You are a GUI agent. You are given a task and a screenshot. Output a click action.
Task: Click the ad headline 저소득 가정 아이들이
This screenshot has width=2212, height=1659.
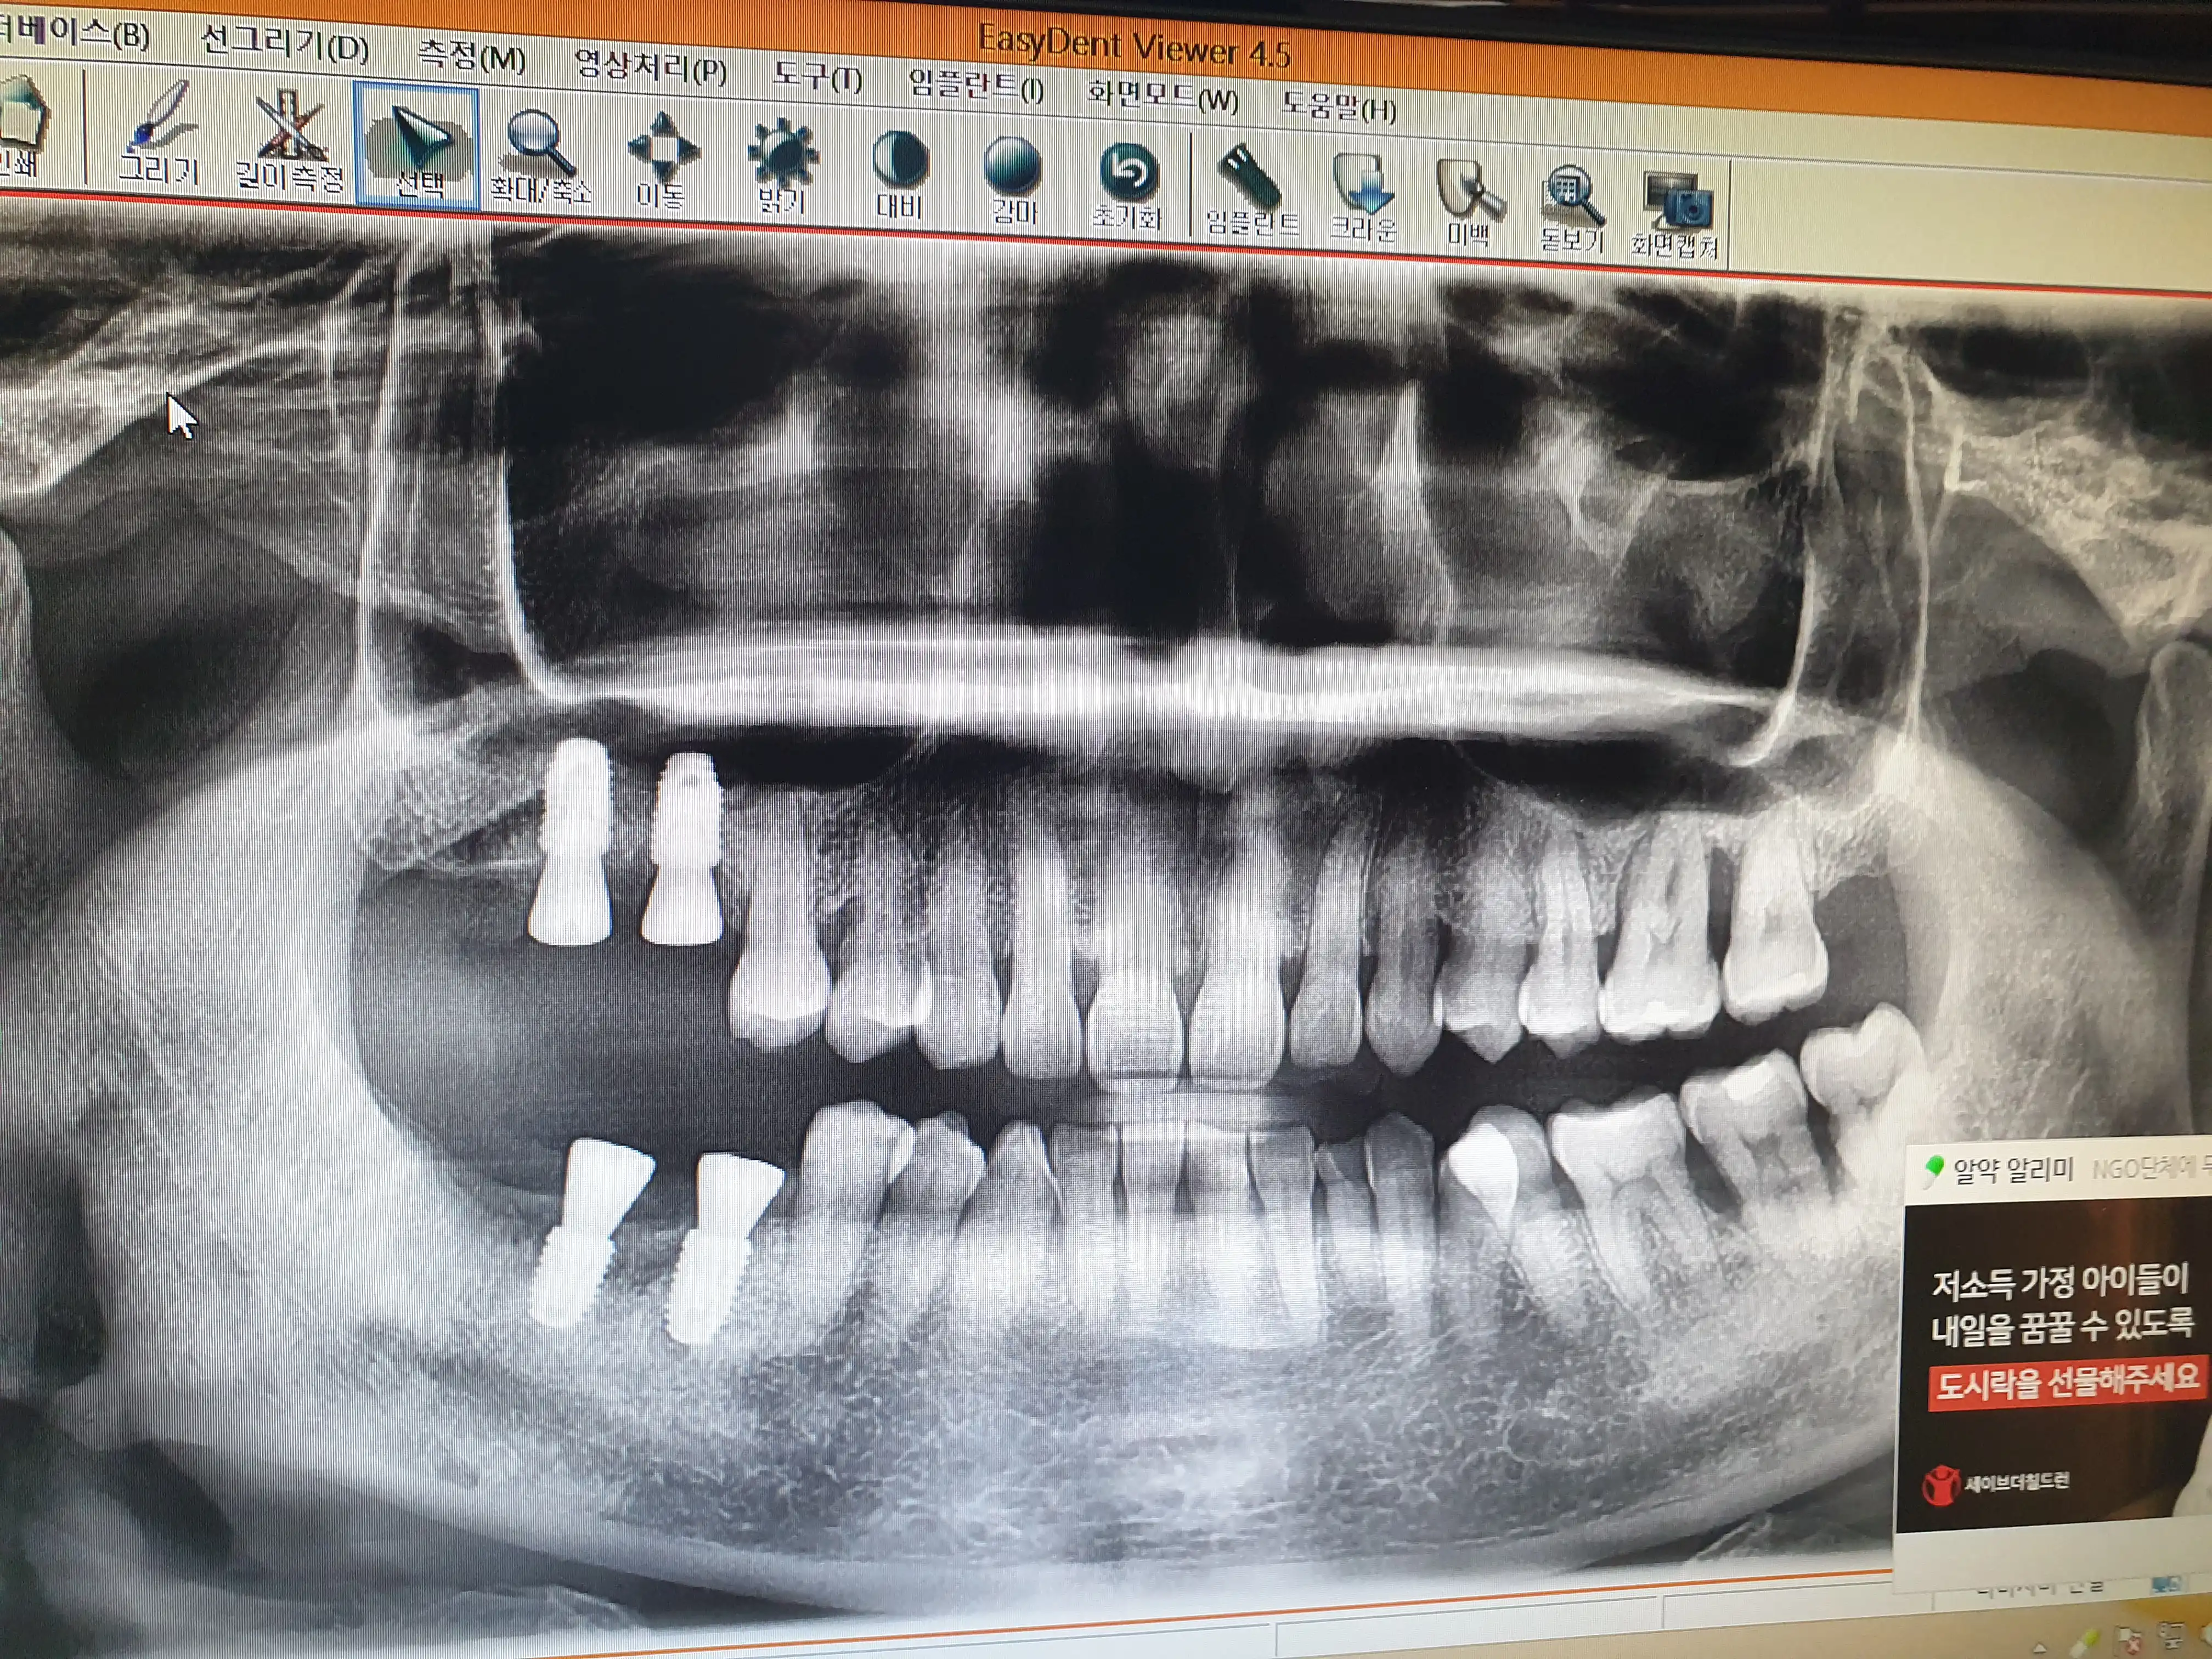[2061, 1283]
